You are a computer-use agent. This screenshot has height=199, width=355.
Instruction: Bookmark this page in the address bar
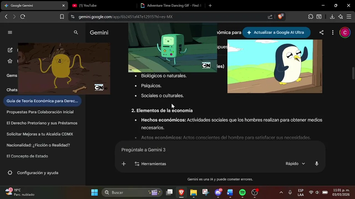tap(62, 17)
